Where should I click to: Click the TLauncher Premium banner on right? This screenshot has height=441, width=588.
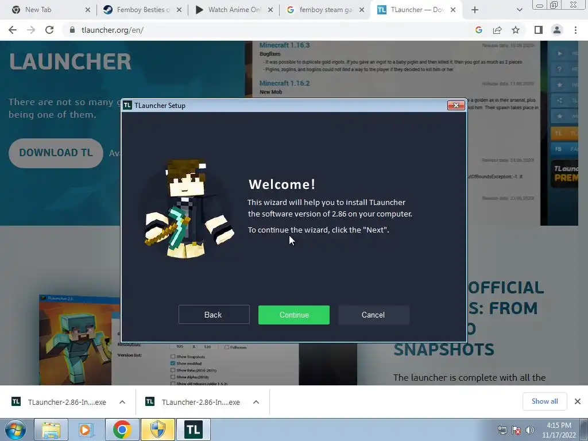click(x=564, y=174)
